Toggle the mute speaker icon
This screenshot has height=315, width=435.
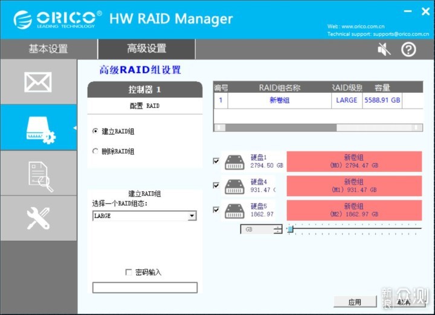click(x=384, y=49)
